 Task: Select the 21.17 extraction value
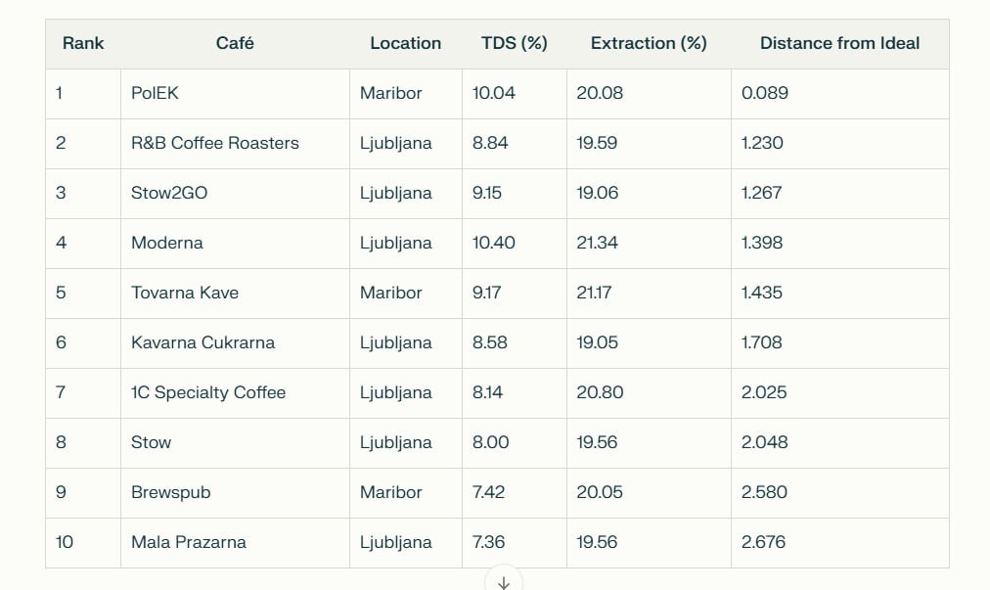tap(596, 294)
